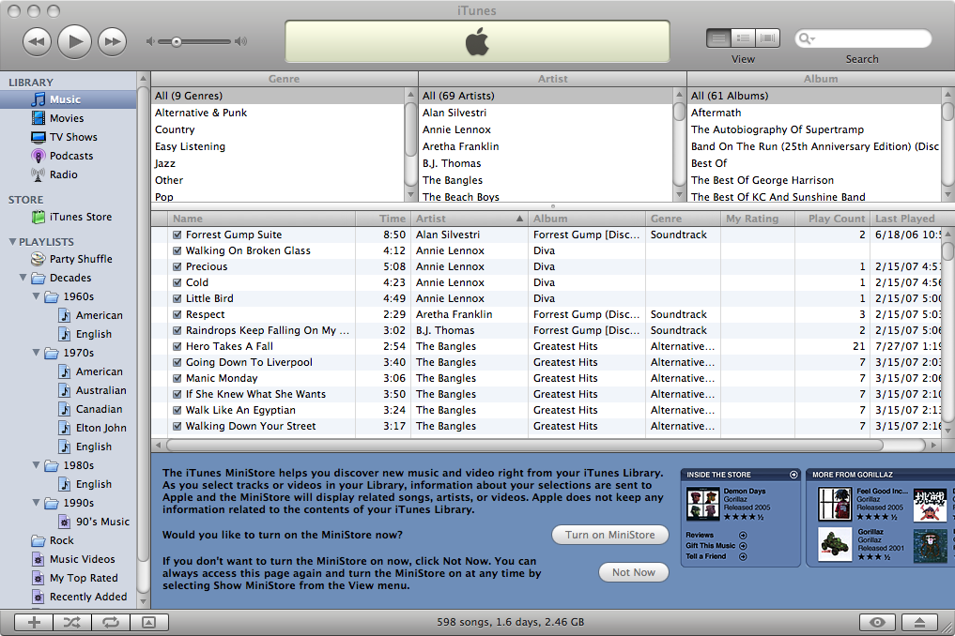Viewport: 955px width, 636px height.
Task: Sort songs by Genre column header
Action: coord(684,219)
